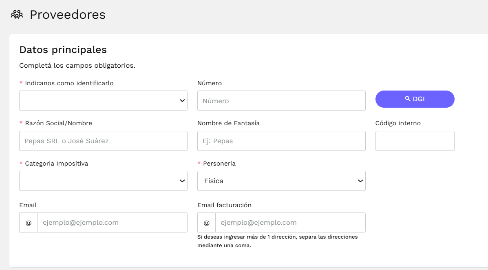This screenshot has width=488, height=270.
Task: Click the 'Indicanos como identificarlo' label
Action: [69, 83]
